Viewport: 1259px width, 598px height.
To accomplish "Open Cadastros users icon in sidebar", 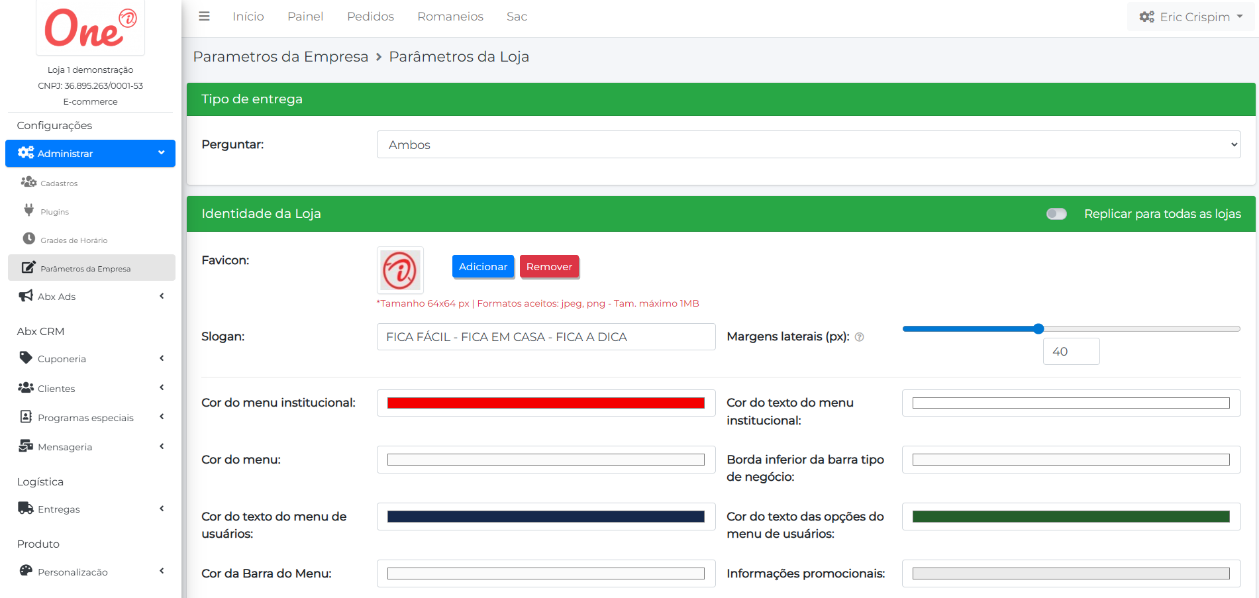I will click(28, 182).
